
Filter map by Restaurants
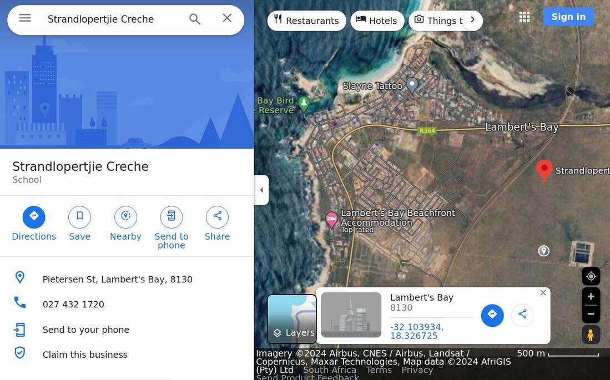point(306,21)
